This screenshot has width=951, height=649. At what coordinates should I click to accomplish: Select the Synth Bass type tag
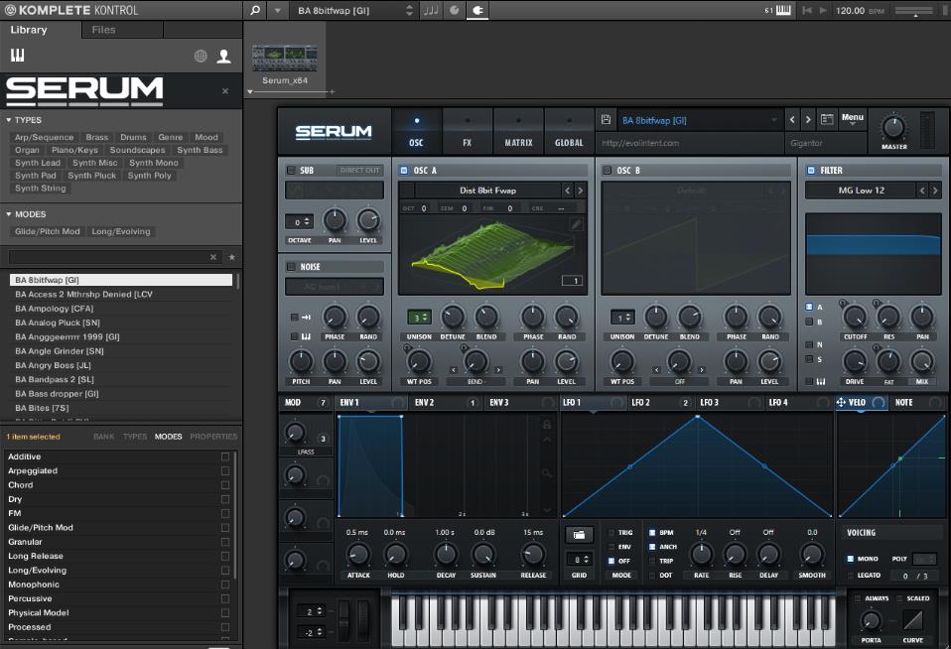tap(200, 151)
